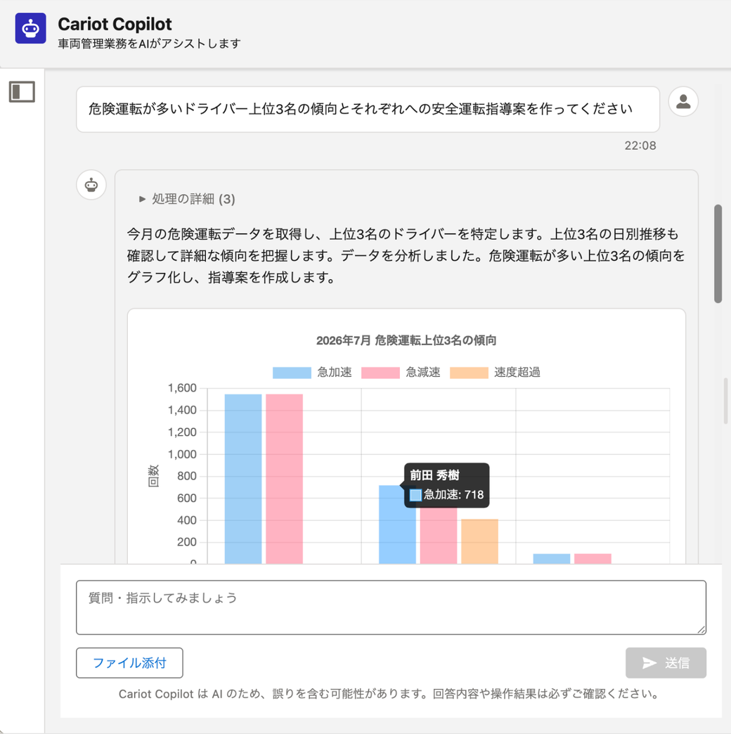731x734 pixels.
Task: Click the first driver's pink 急減速 bar
Action: pyautogui.click(x=284, y=478)
